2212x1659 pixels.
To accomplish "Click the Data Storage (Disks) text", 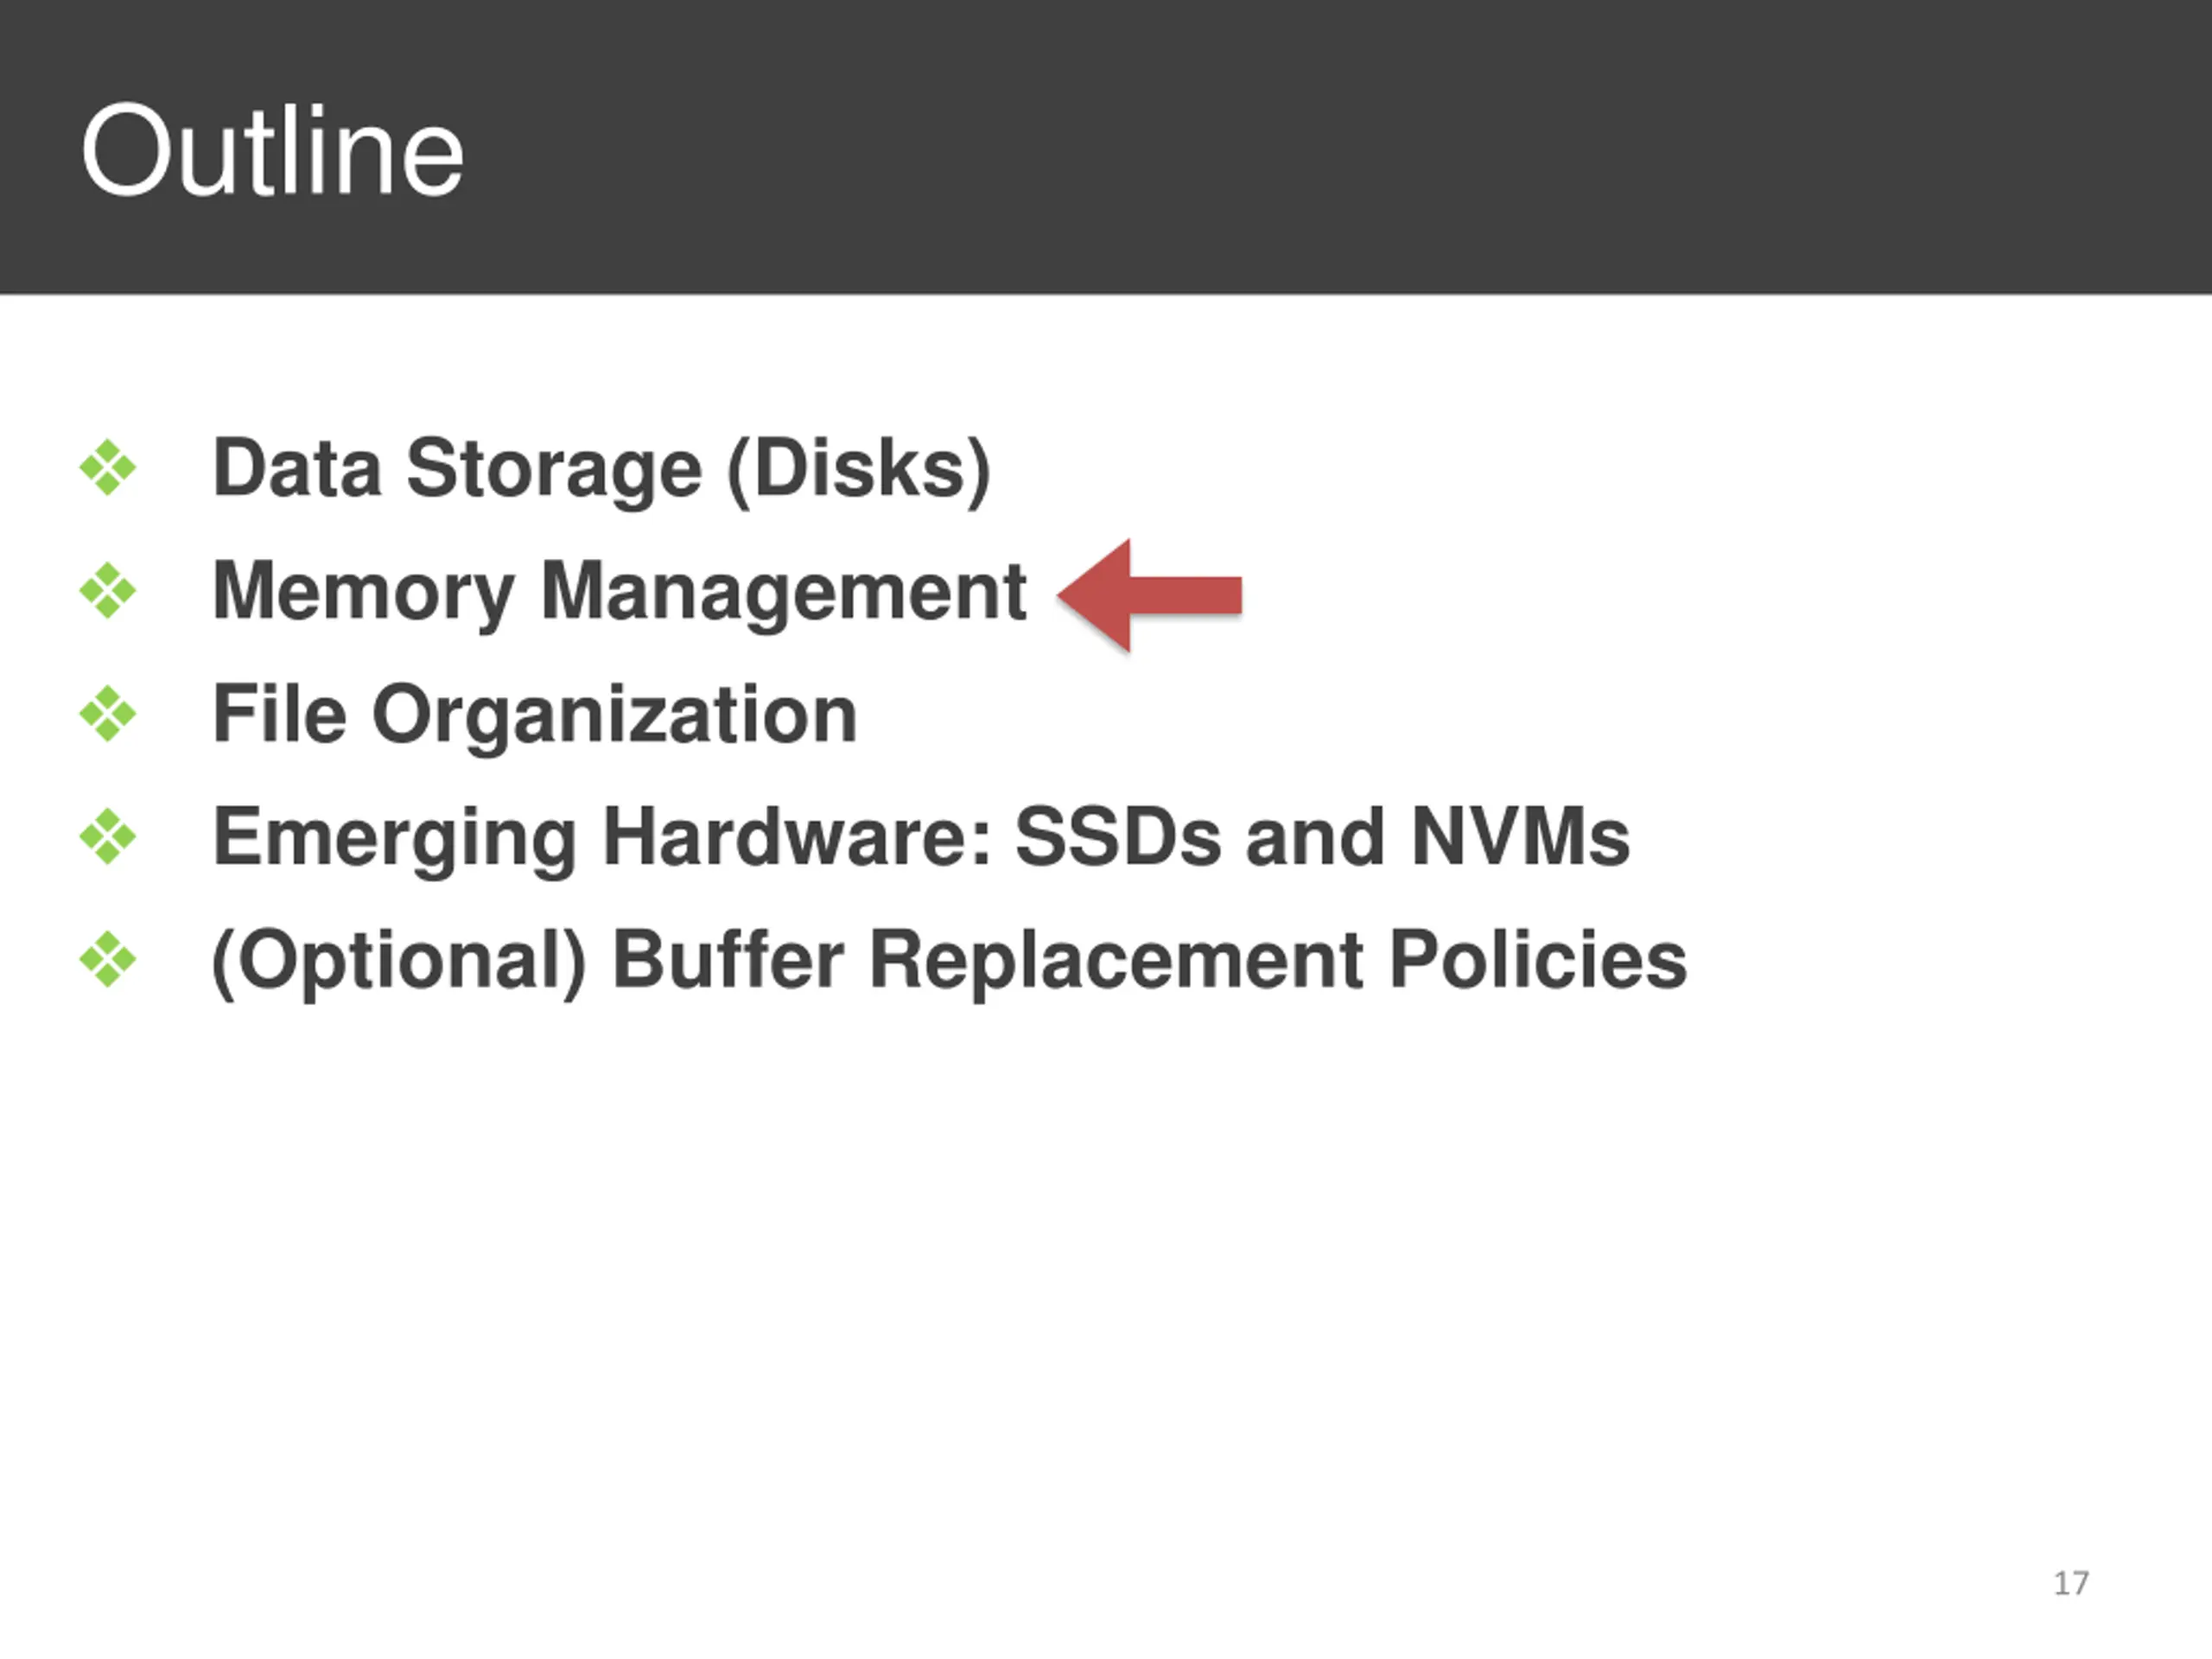I will (x=601, y=469).
